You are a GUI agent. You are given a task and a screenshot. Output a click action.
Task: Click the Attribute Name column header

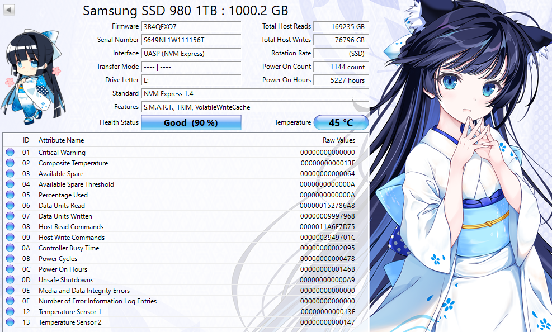(x=157, y=140)
